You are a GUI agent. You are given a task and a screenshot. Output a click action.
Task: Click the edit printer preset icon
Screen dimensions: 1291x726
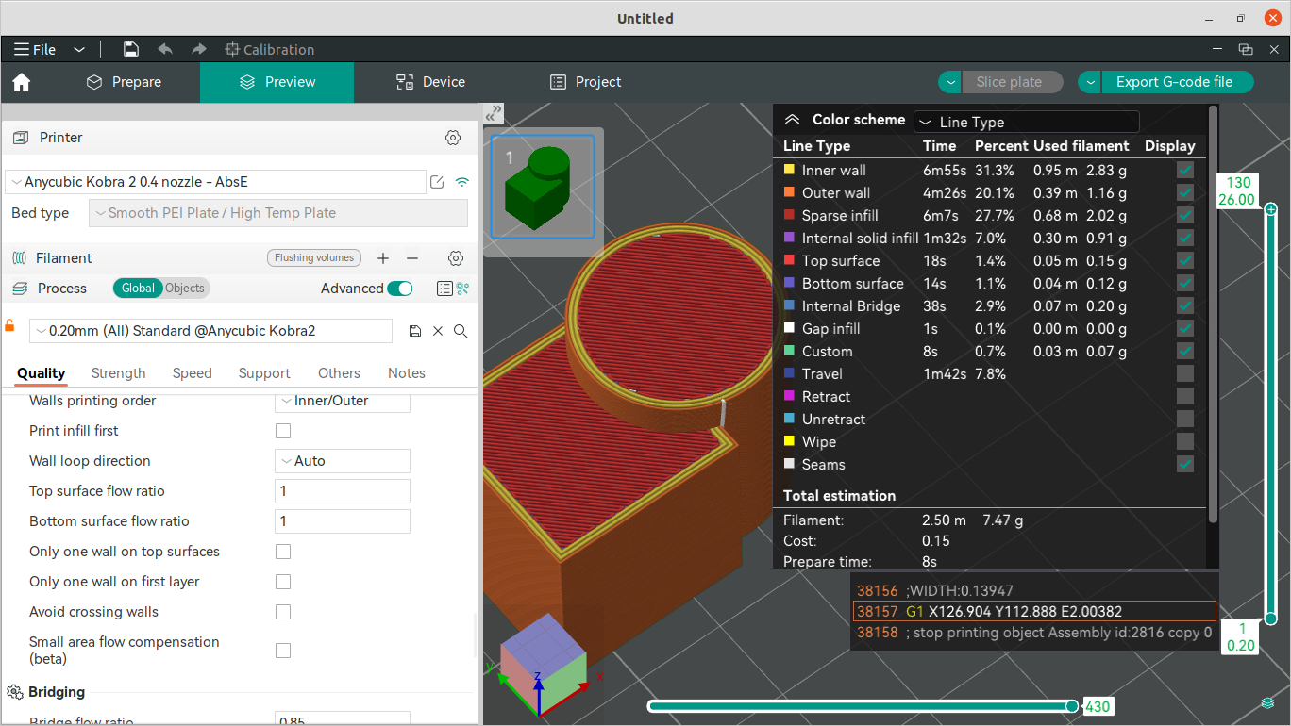coord(437,182)
